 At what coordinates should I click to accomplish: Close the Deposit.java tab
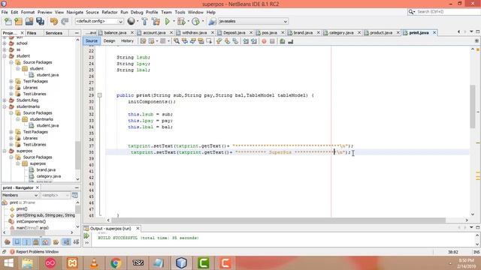pyautogui.click(x=251, y=33)
